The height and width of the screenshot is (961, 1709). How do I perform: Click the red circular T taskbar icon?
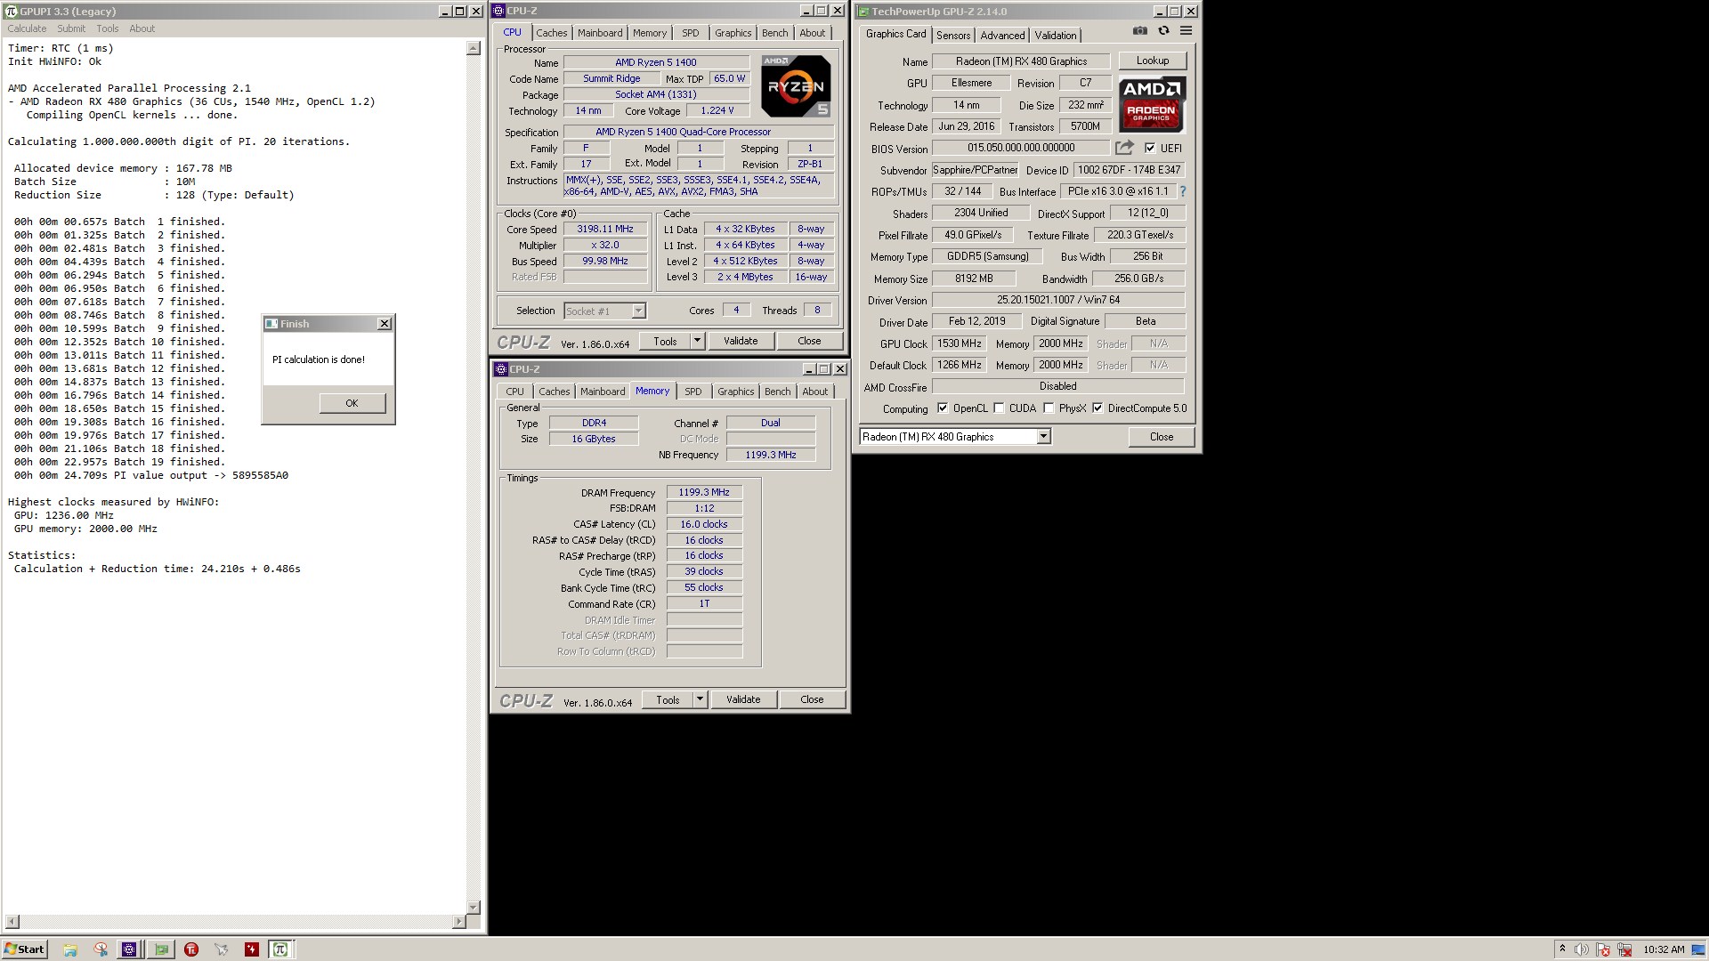pos(191,949)
